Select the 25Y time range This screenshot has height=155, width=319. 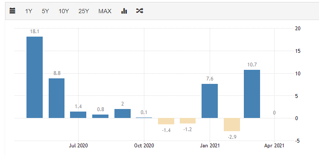[x=84, y=11]
